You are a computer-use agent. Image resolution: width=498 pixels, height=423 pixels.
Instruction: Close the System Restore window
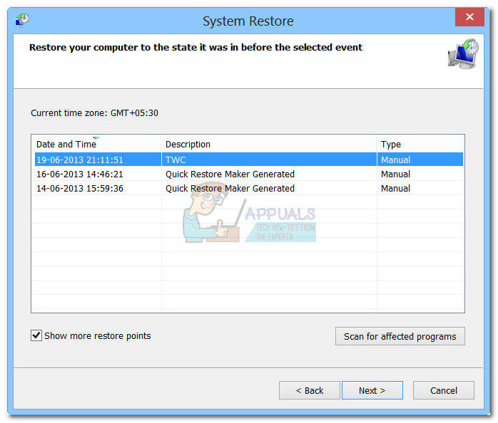469,17
